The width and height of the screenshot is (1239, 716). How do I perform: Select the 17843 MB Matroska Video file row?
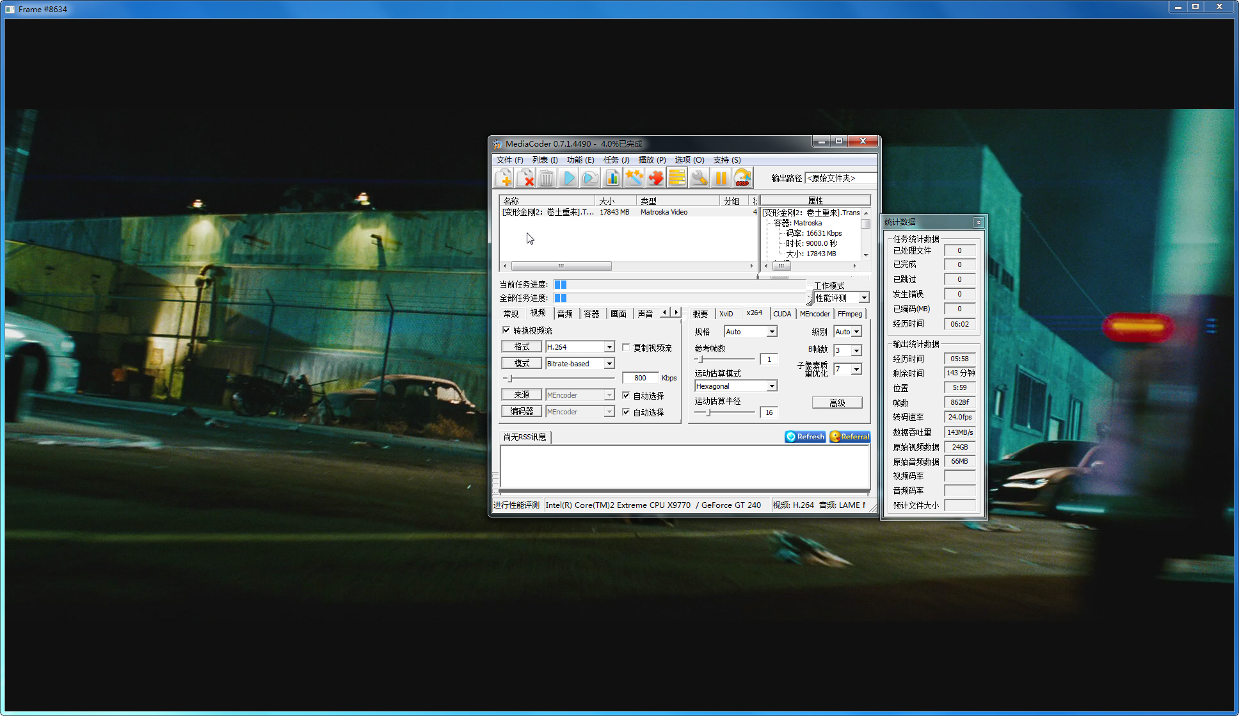click(x=628, y=212)
